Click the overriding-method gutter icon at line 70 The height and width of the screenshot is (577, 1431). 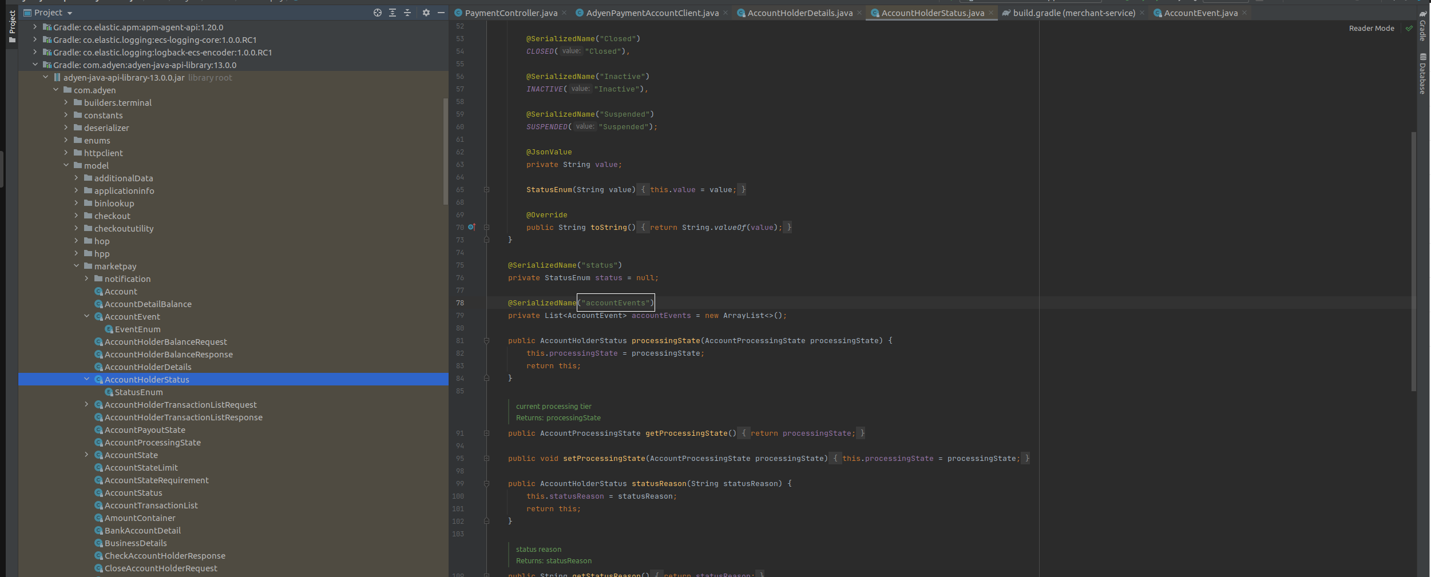(x=471, y=227)
